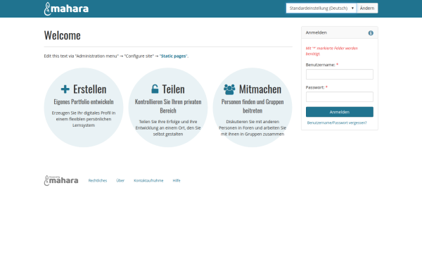Click the language dropdown arrow
Screen dimensions: 422x264
(x=352, y=8)
